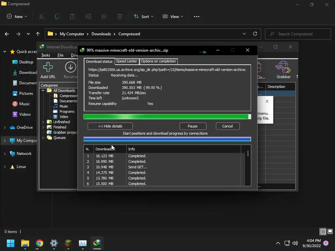Screen dimensions: 335x251
Task: Switch to large icons view in status bar
Action: tap(330, 231)
